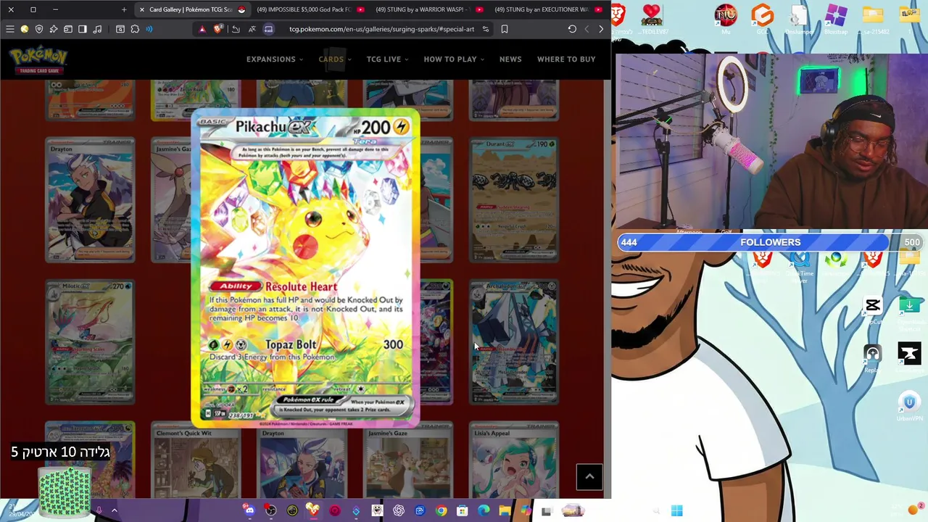This screenshot has height=522, width=928.
Task: Click the Brave shields lion icon
Action: click(x=218, y=29)
